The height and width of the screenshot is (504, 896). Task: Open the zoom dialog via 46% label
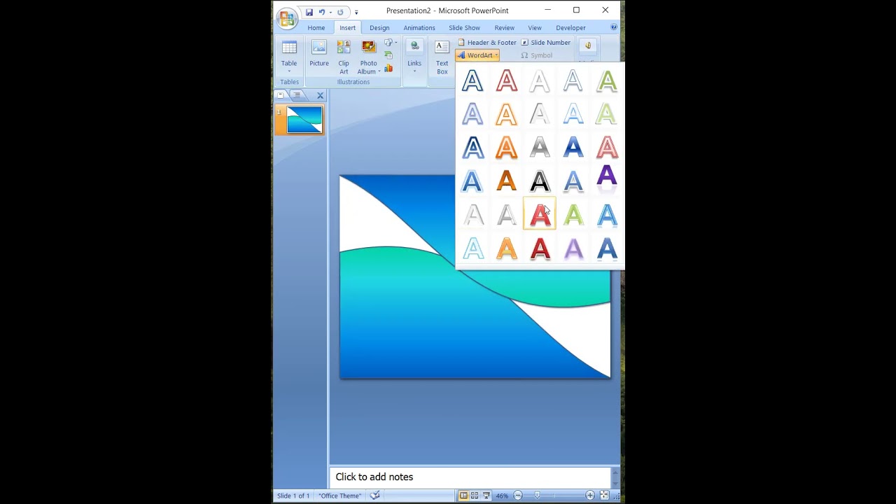point(502,496)
